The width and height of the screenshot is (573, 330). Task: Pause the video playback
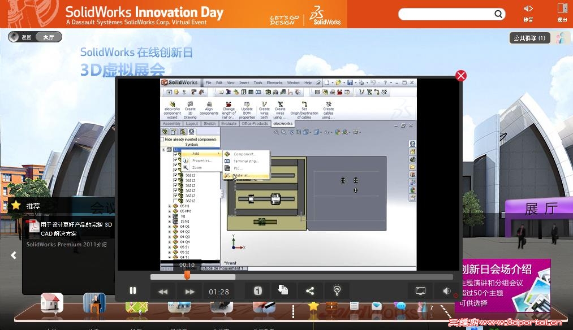133,290
